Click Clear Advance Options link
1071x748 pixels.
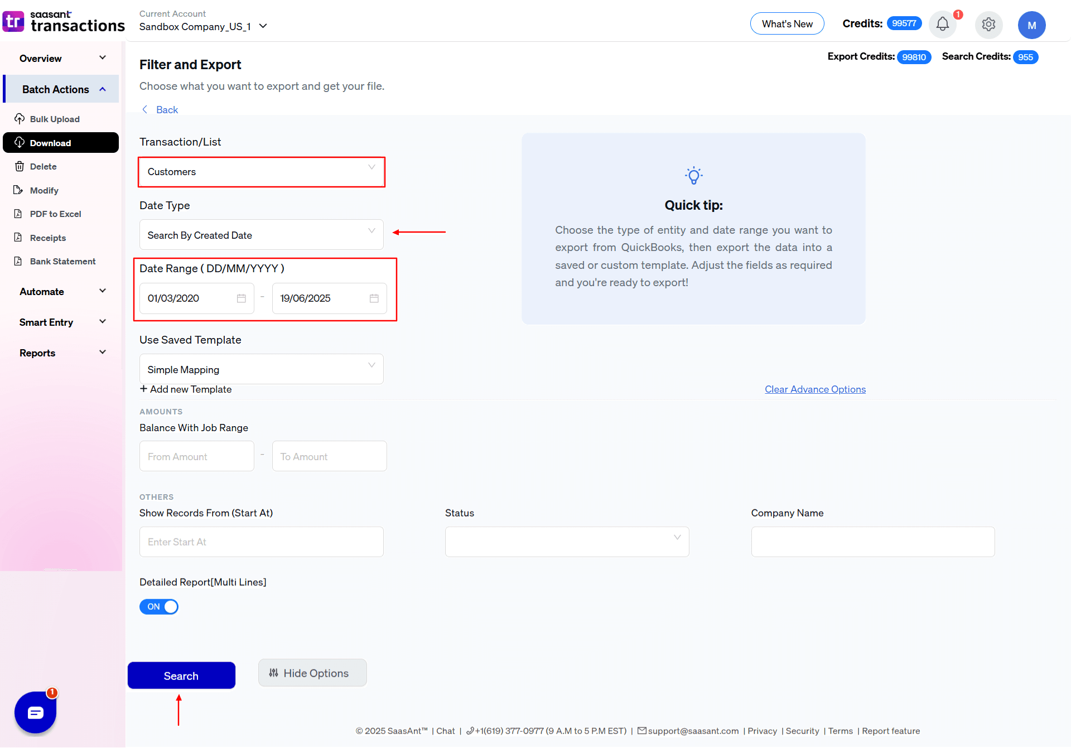point(815,389)
